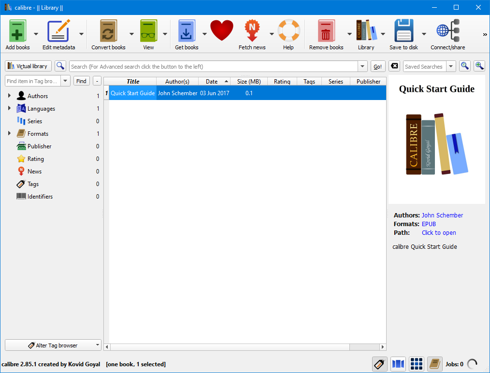Click the Convert books icon
Viewport: 490px width, 373px height.
point(108,30)
